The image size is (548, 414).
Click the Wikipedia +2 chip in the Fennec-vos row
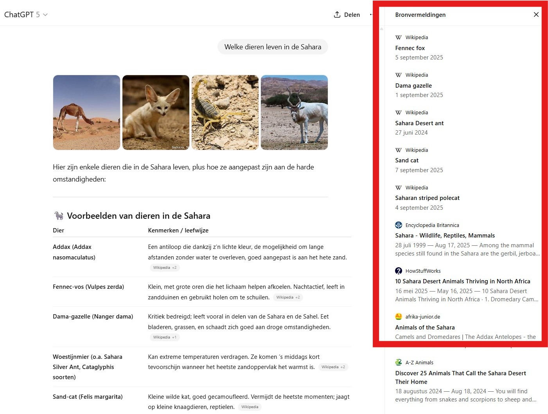coord(288,297)
